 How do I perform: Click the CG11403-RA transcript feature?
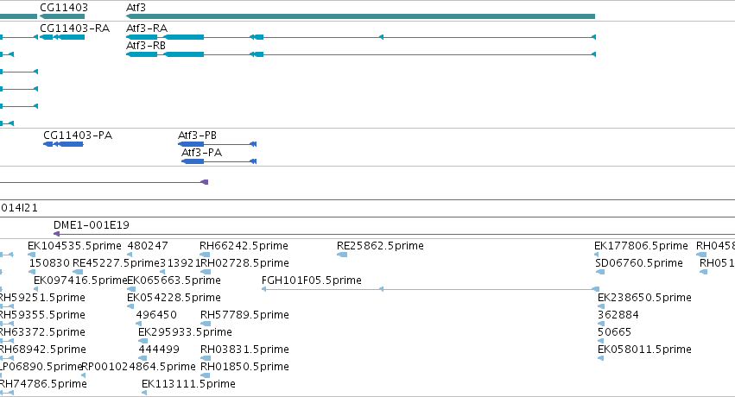click(62, 37)
